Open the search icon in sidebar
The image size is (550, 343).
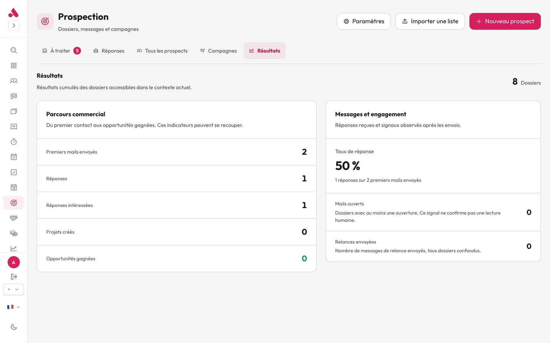(x=14, y=50)
